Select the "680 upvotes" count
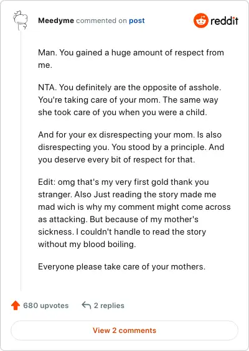This screenshot has height=351, width=249. [x=46, y=306]
